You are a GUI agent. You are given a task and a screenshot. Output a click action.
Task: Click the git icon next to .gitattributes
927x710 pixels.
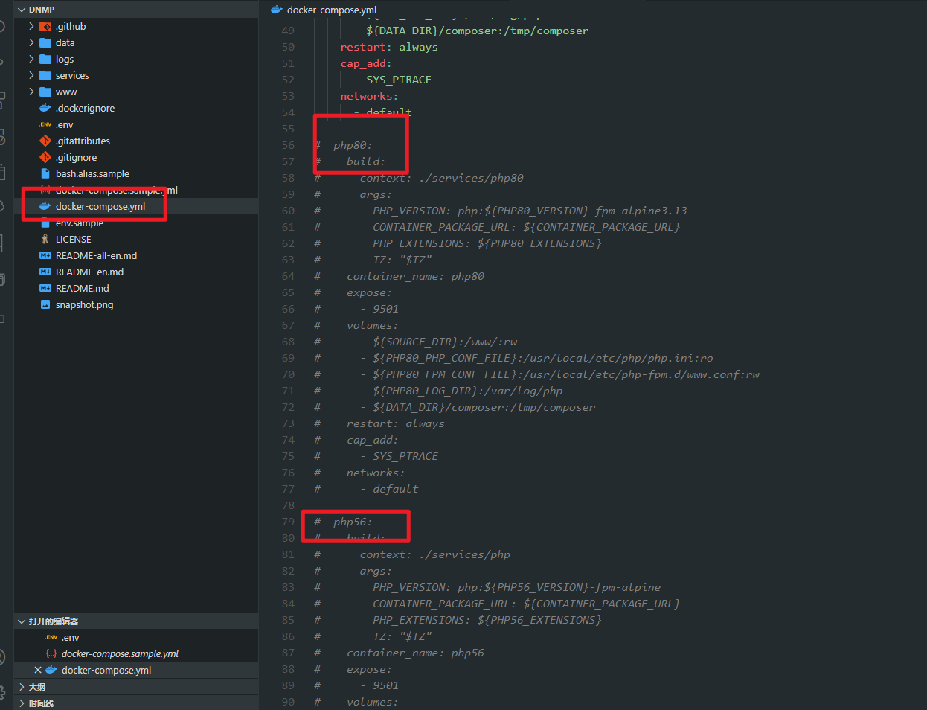coord(45,140)
